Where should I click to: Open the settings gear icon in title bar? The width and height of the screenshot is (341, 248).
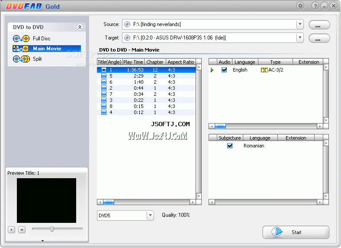300,6
